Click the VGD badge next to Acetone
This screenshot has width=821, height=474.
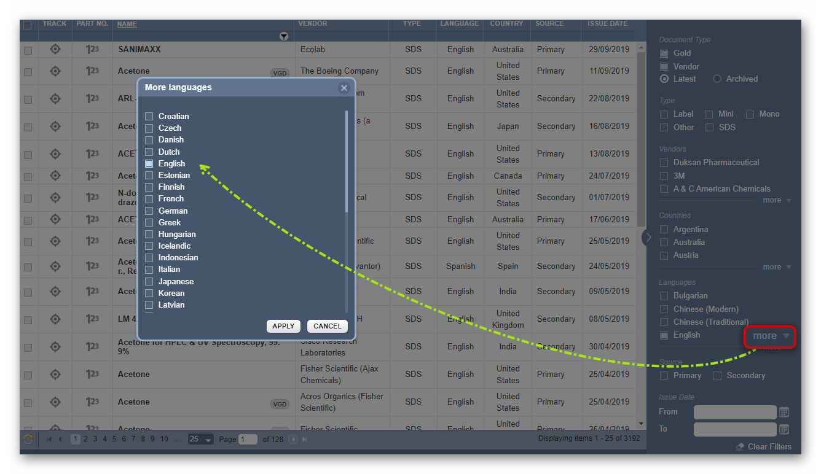point(280,72)
